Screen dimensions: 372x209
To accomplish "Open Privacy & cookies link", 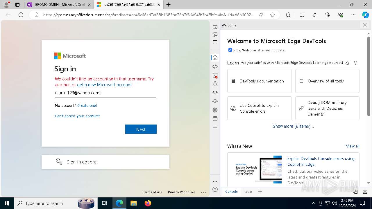I will coord(182,192).
